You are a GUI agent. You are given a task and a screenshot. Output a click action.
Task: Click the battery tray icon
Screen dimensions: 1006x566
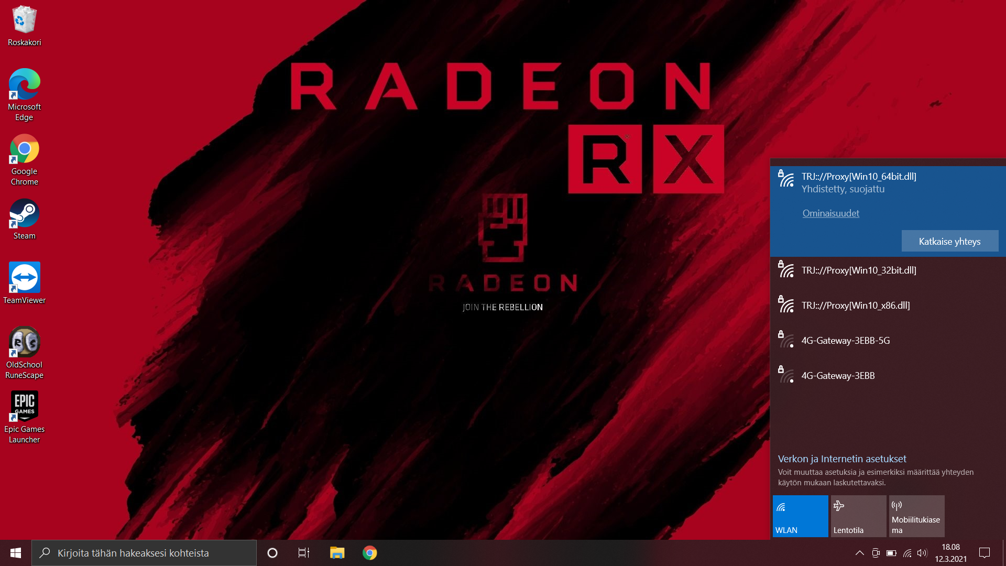(891, 553)
